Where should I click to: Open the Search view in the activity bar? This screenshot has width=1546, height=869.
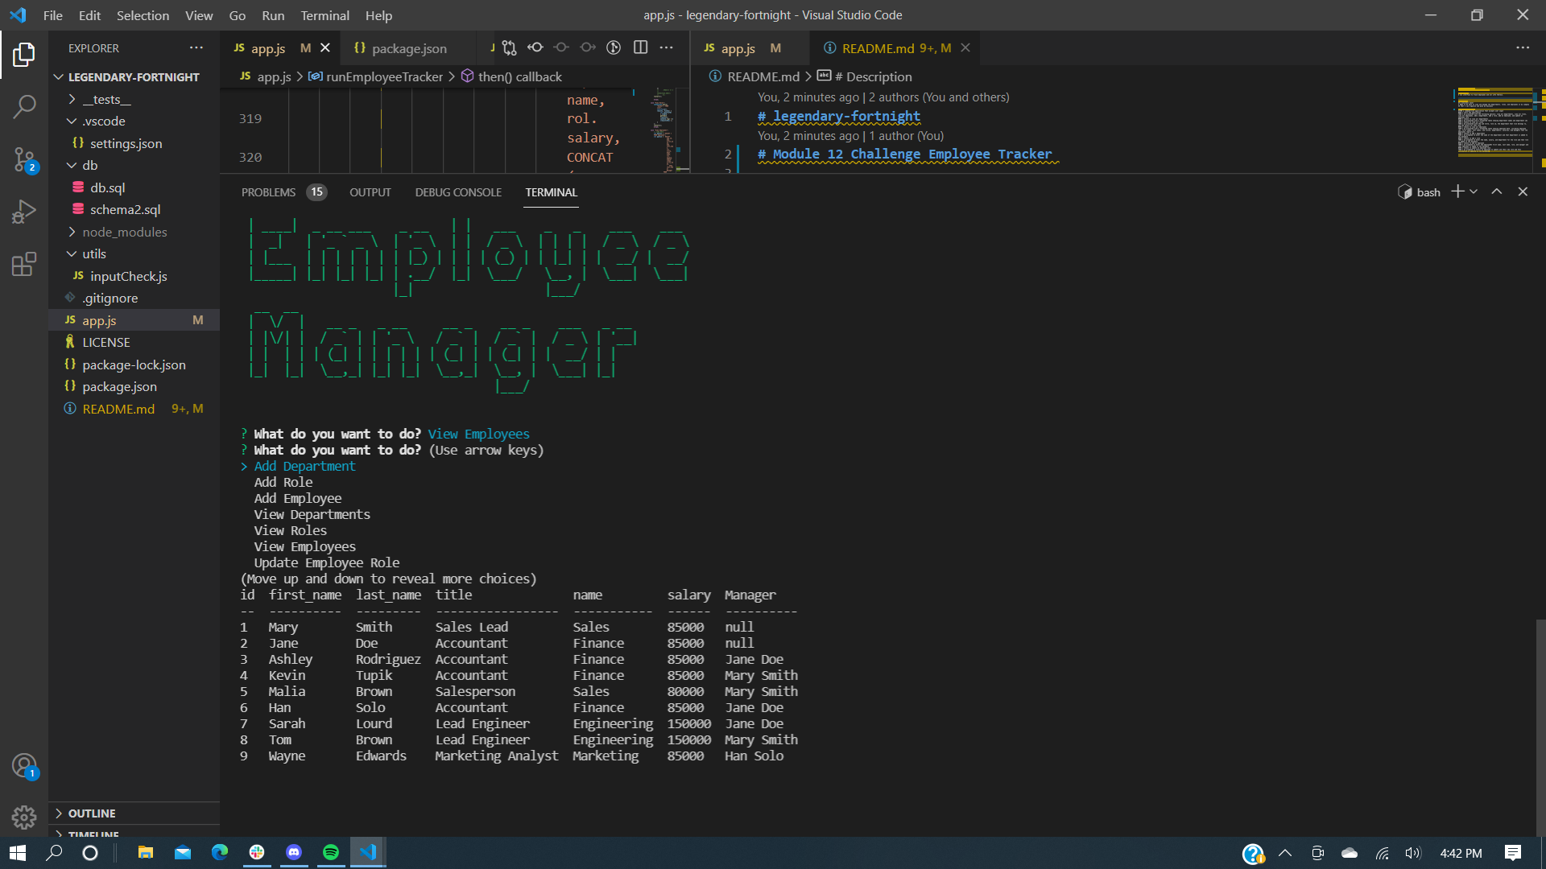pyautogui.click(x=24, y=106)
